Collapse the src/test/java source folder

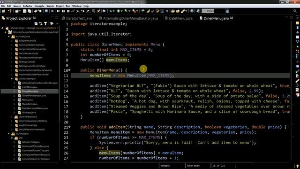[8, 133]
